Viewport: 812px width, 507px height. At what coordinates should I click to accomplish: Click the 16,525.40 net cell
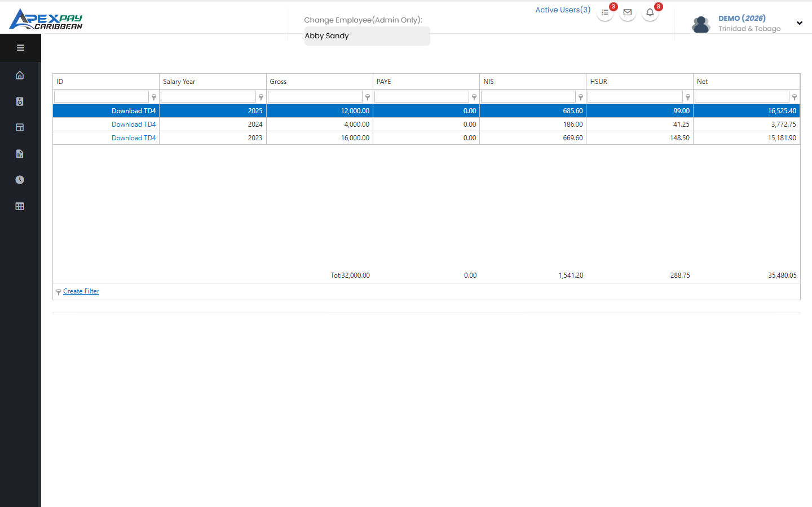tap(747, 111)
